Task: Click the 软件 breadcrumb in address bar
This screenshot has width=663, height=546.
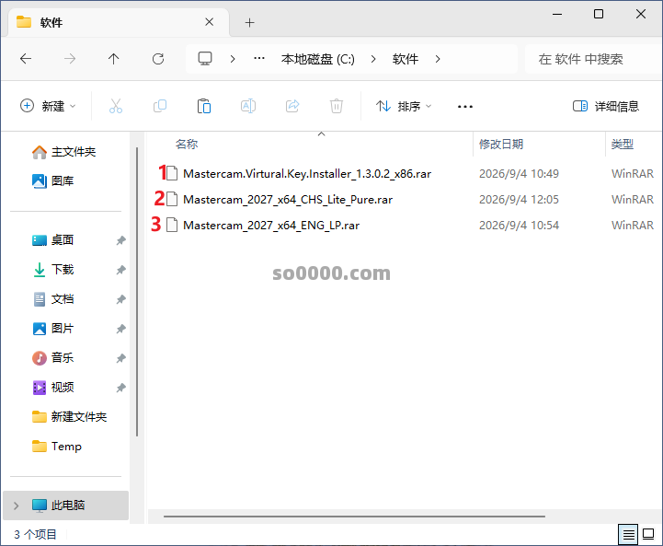Action: 406,59
